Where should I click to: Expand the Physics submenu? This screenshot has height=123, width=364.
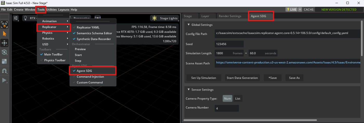[53, 33]
